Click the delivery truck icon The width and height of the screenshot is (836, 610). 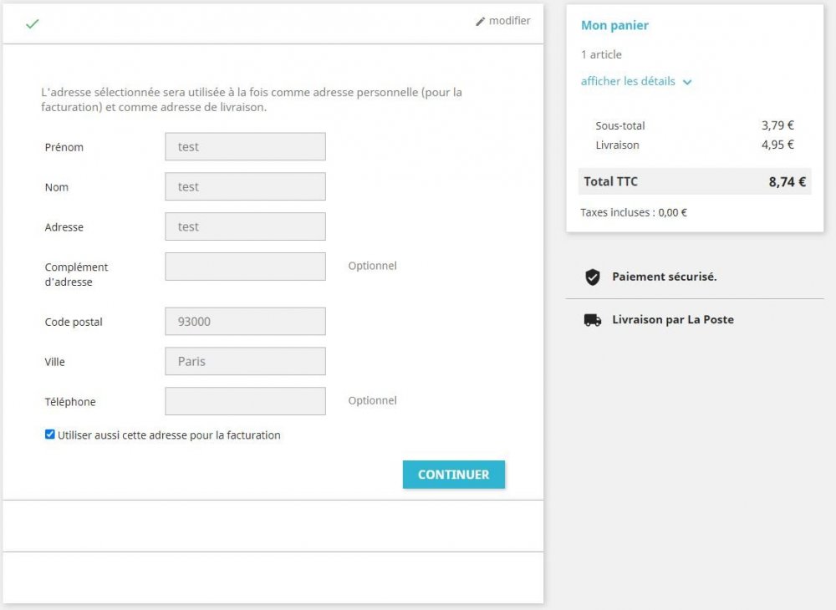[x=592, y=320]
